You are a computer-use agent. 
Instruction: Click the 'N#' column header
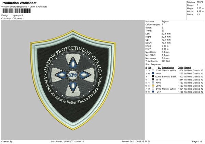pos(150,68)
